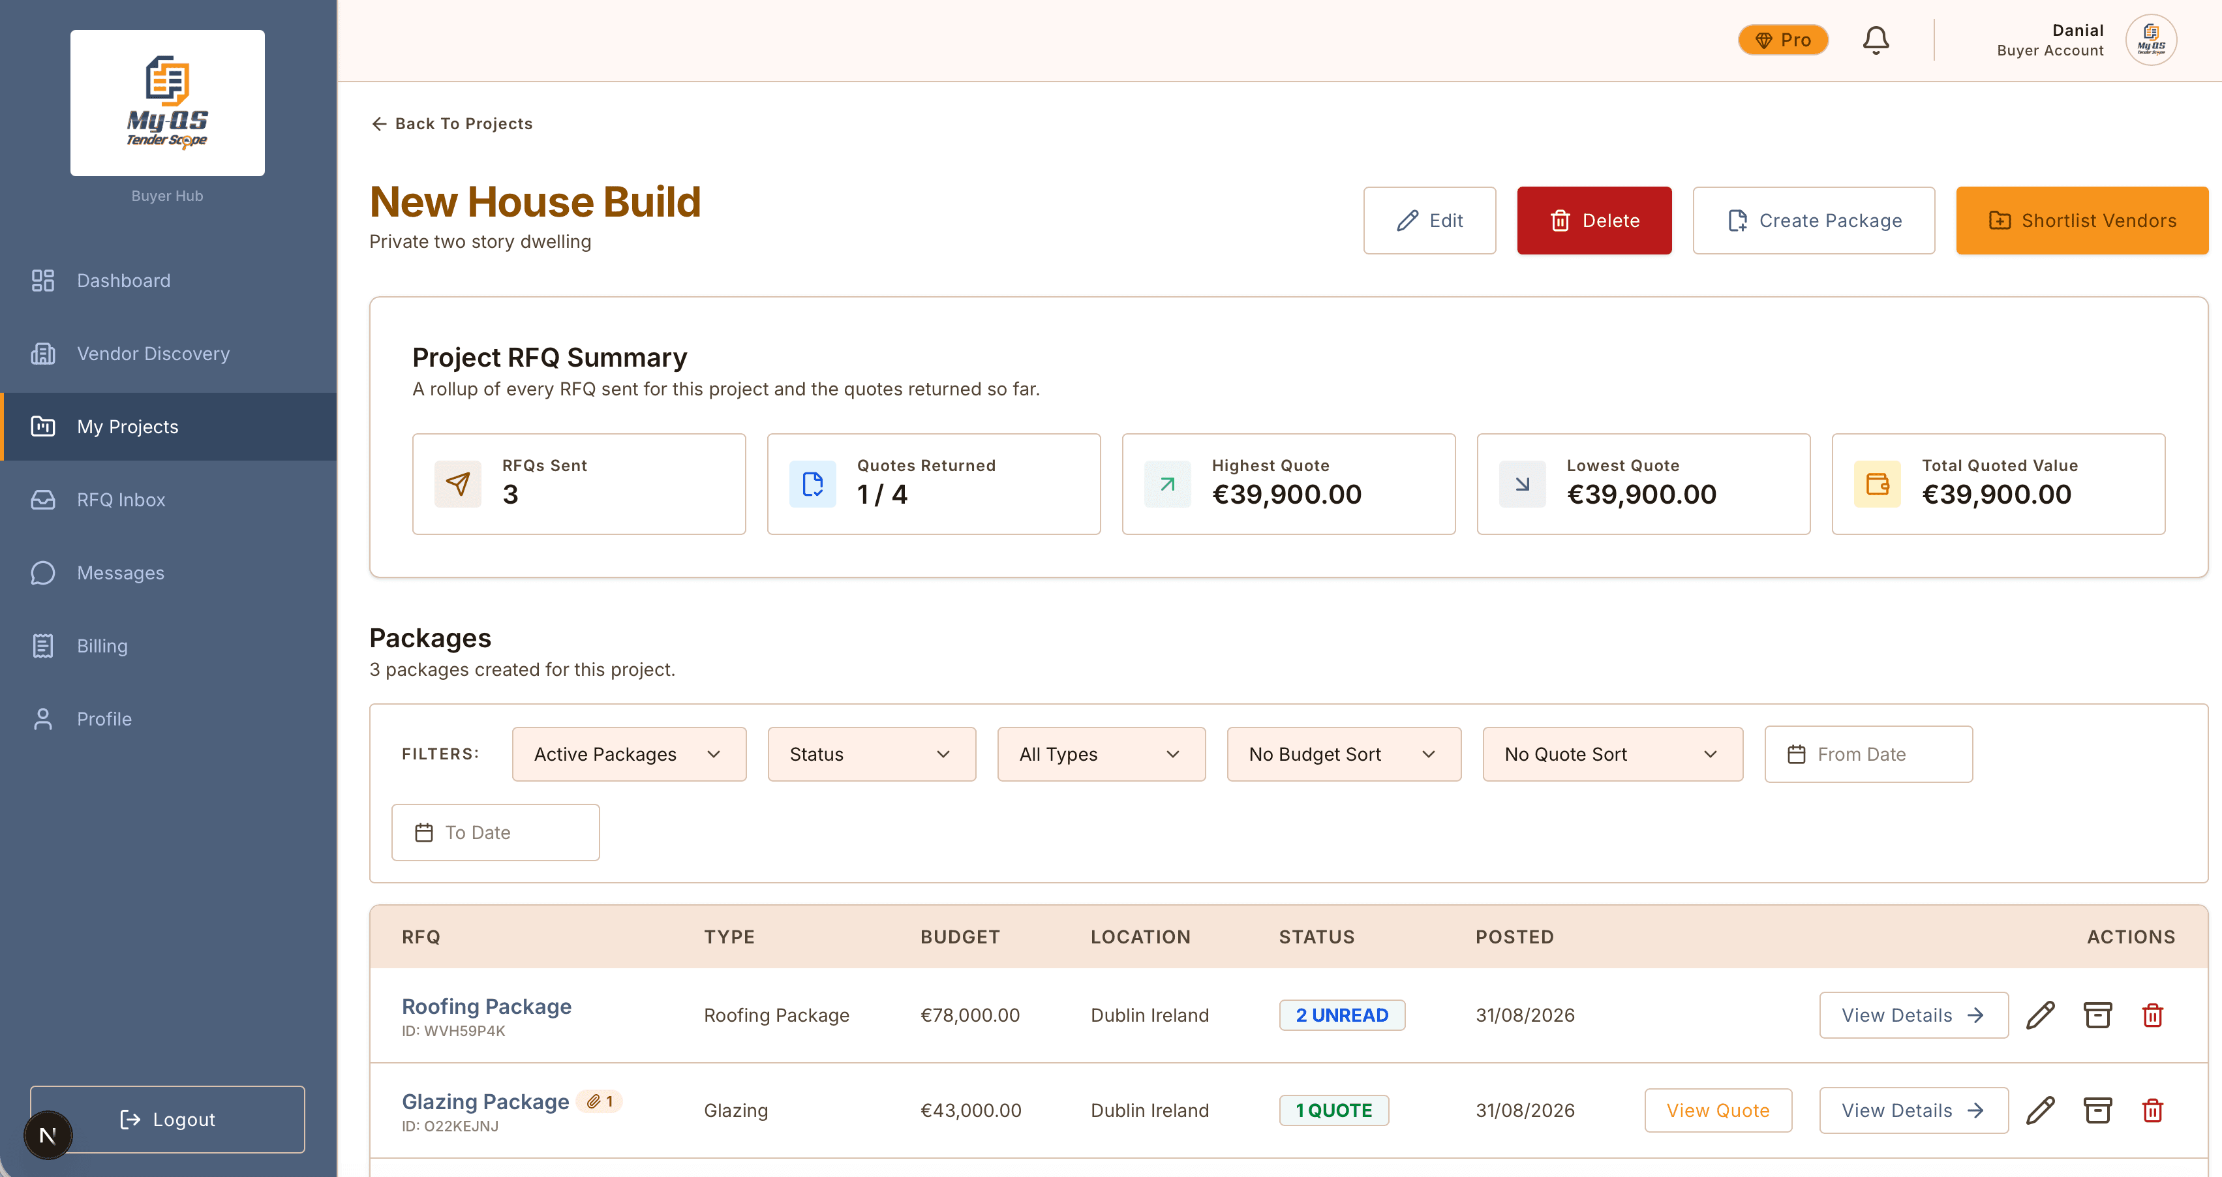The height and width of the screenshot is (1177, 2222).
Task: Click Back To Projects link
Action: (452, 123)
